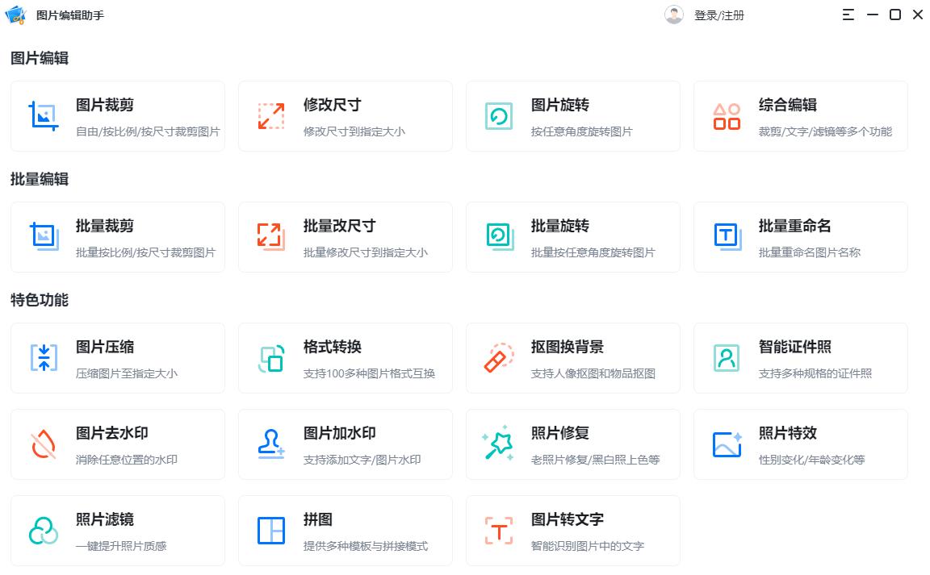
Task: Open the 照片滤镜 photo filter tool
Action: point(117,531)
